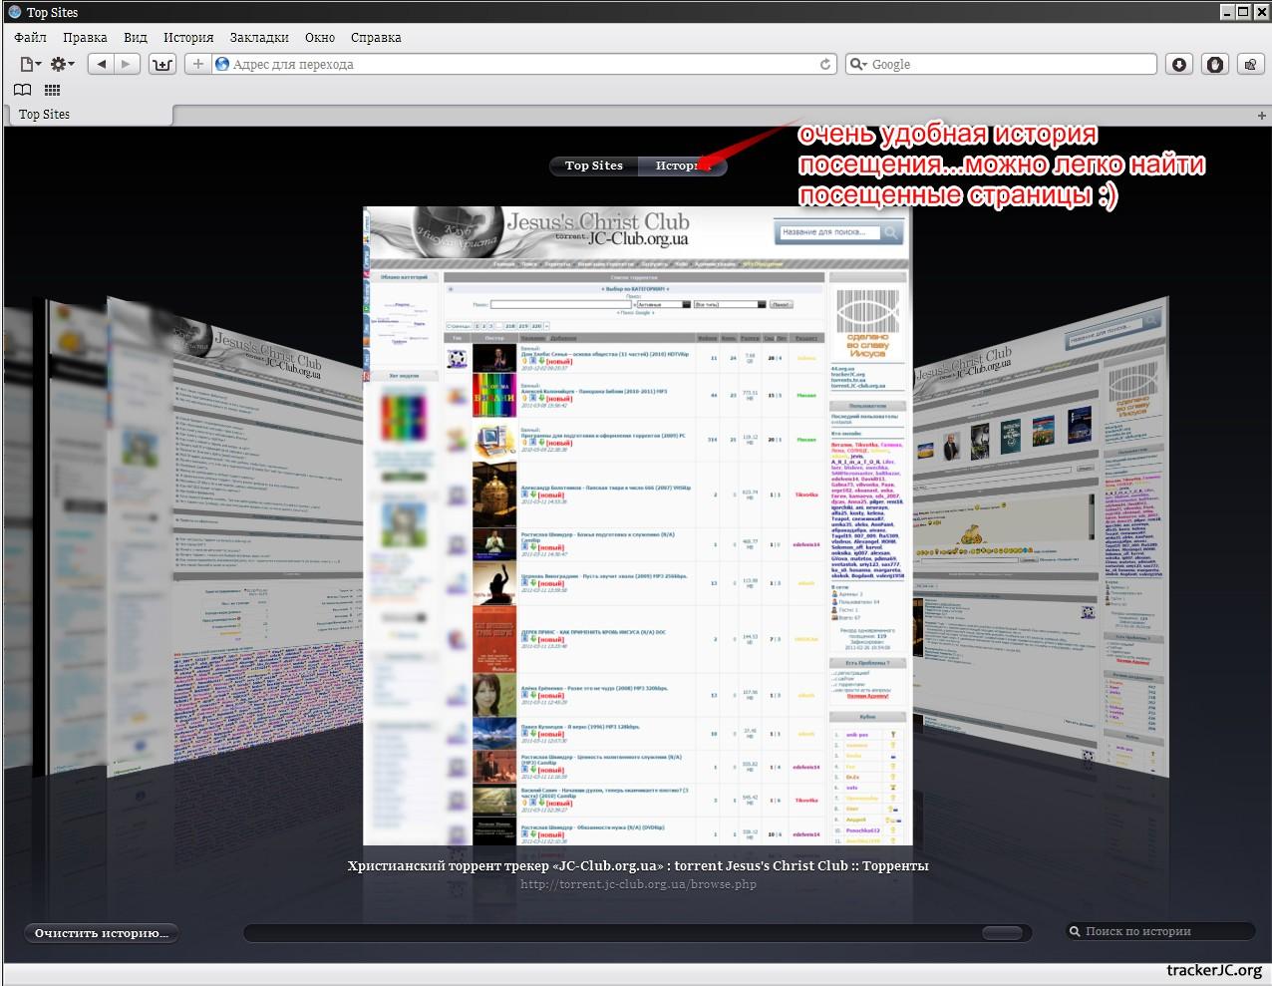Reload the page using the refresh icon
Screen dimensions: 1272x986
825,64
